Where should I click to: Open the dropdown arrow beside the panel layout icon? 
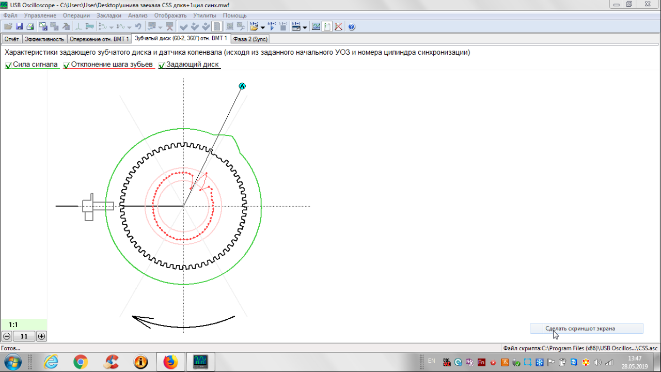pyautogui.click(x=305, y=27)
